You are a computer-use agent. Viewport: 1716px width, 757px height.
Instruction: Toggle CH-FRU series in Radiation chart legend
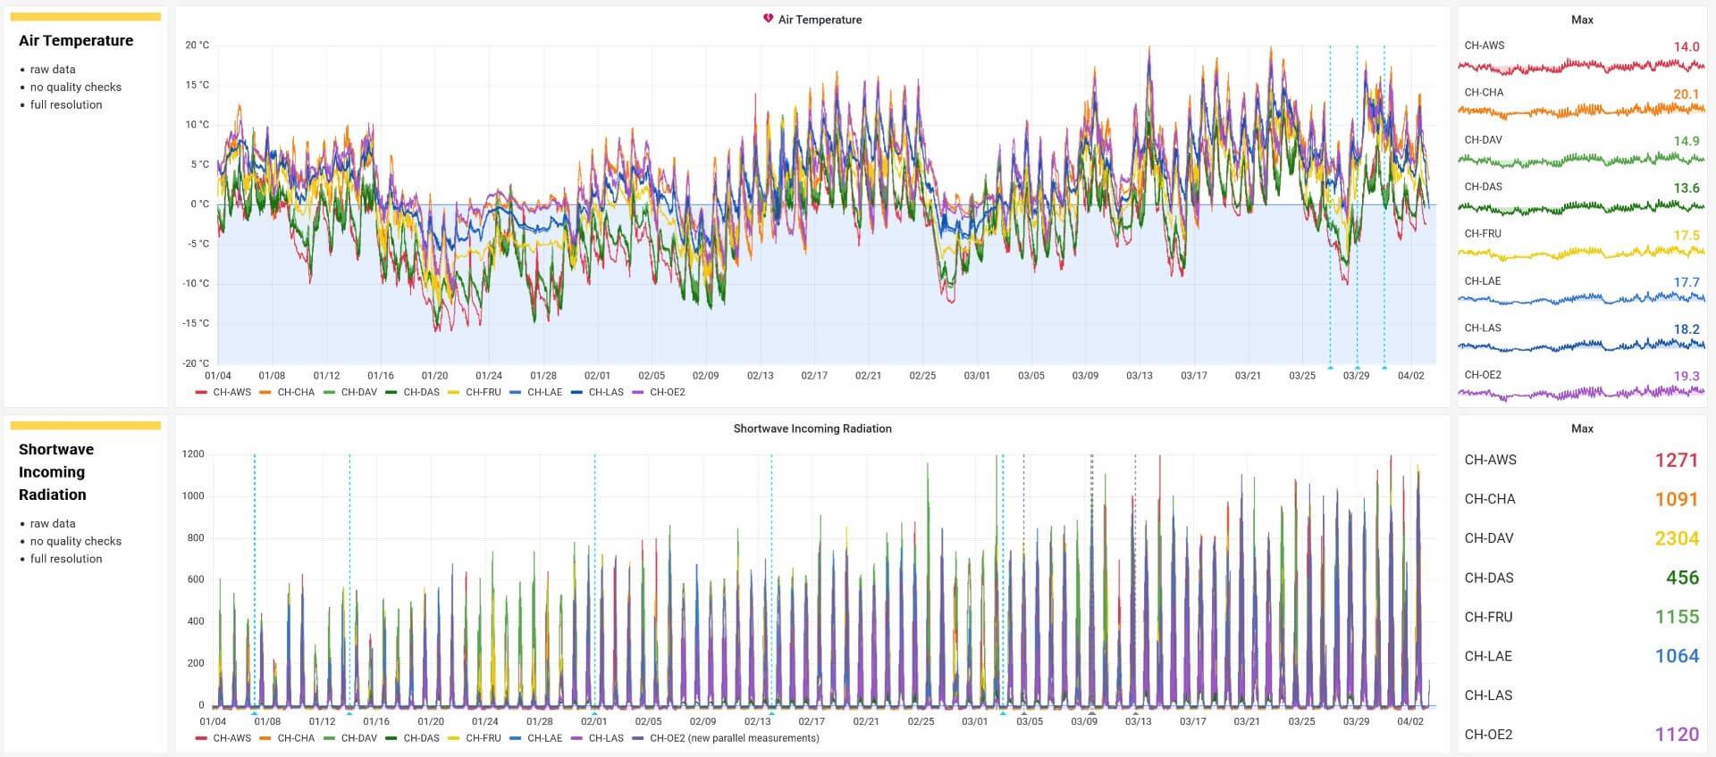tap(483, 738)
